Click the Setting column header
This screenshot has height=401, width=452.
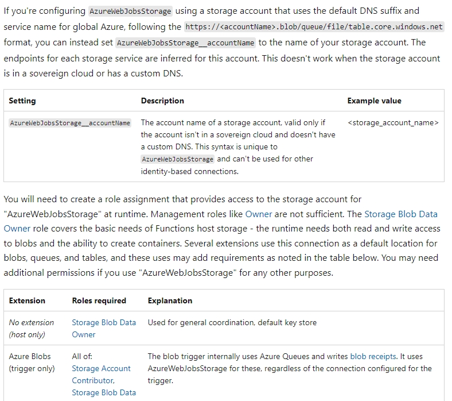click(22, 101)
